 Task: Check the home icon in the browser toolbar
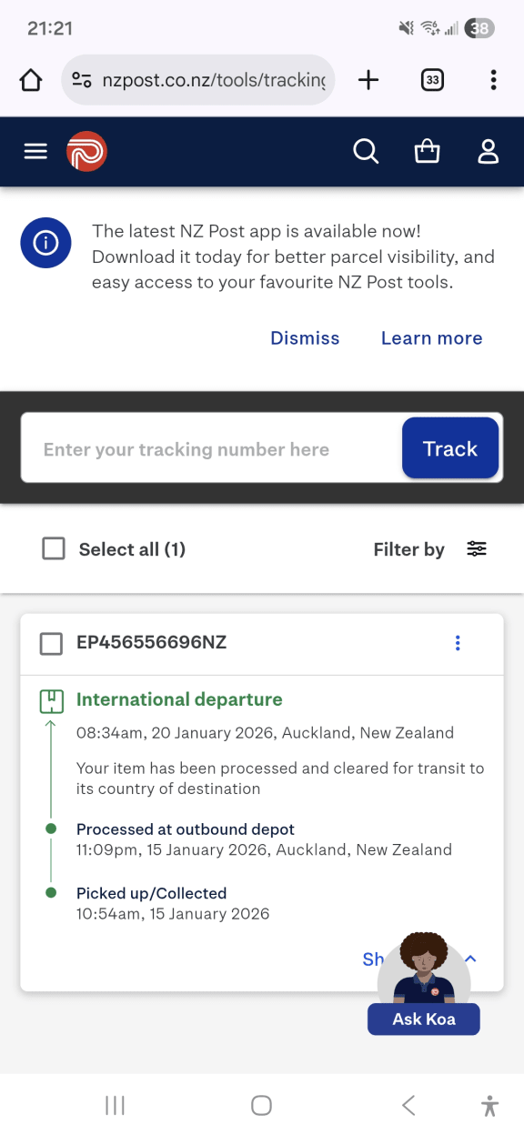(x=30, y=79)
